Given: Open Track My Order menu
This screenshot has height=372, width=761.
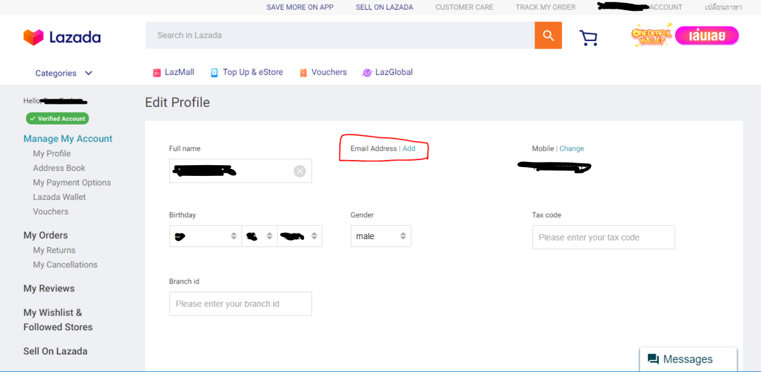Looking at the screenshot, I should (x=545, y=8).
